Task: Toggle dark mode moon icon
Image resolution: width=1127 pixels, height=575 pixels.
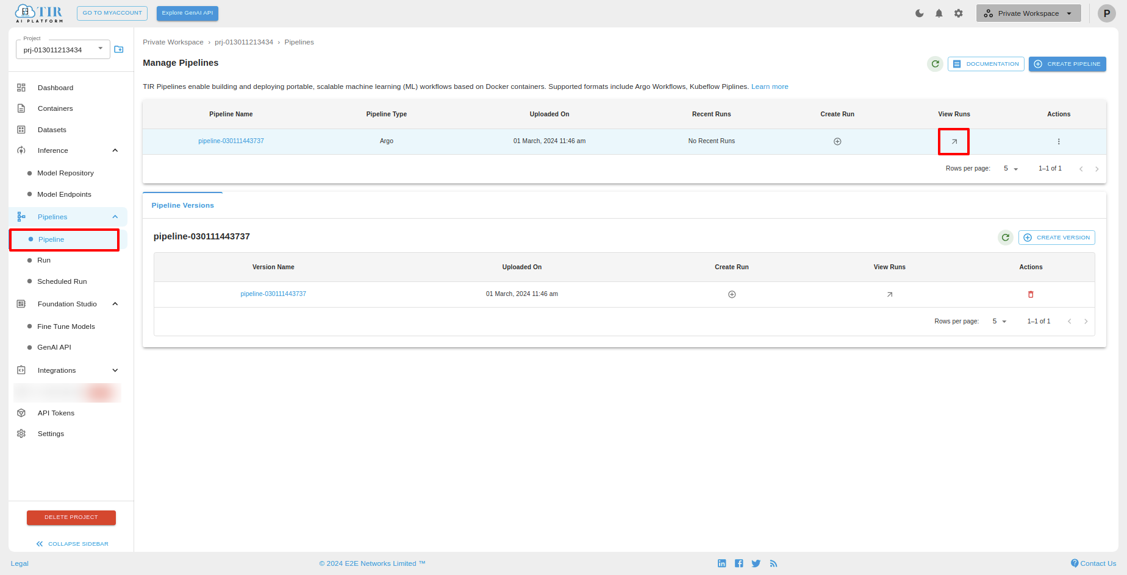Action: [920, 13]
